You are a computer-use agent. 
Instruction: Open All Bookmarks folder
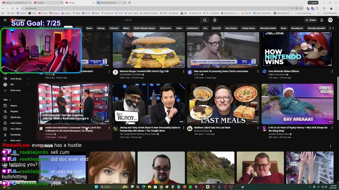tap(331, 13)
